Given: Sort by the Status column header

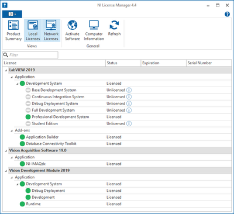Looking at the screenshot, I should 123,63.
